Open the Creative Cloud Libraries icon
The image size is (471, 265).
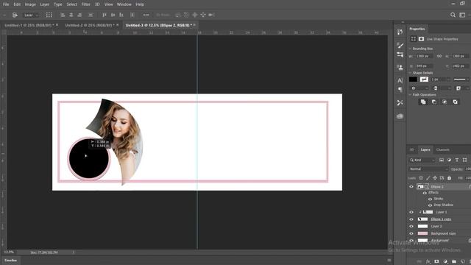click(x=400, y=116)
